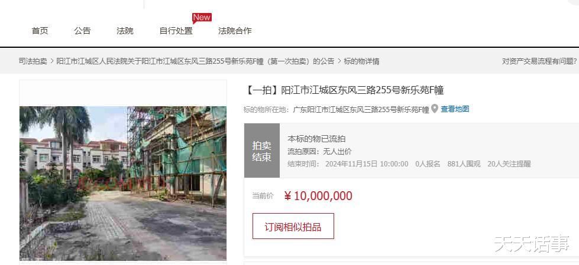Click the 881人围观 viewer count
This screenshot has height=265, width=579.
(x=464, y=164)
